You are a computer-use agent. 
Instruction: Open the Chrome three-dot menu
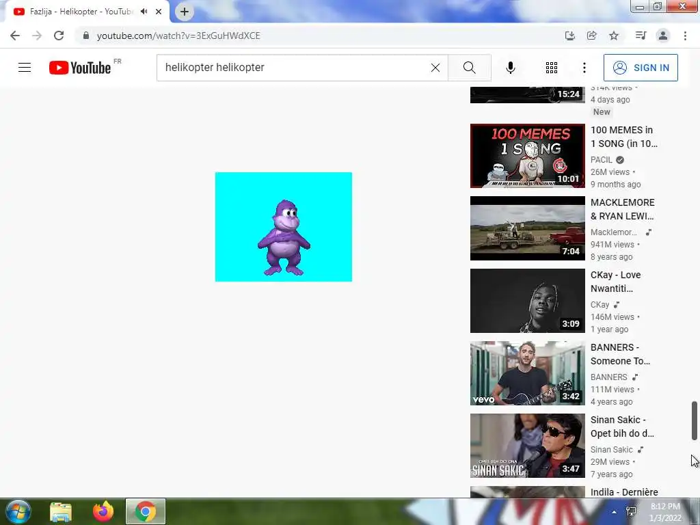click(x=685, y=36)
